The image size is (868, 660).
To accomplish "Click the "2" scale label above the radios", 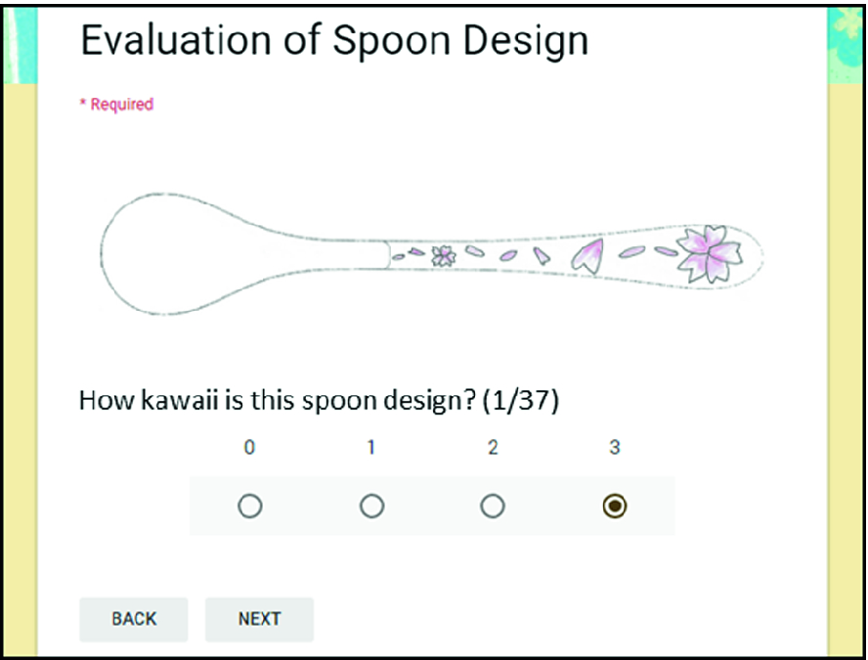I will coord(493,448).
